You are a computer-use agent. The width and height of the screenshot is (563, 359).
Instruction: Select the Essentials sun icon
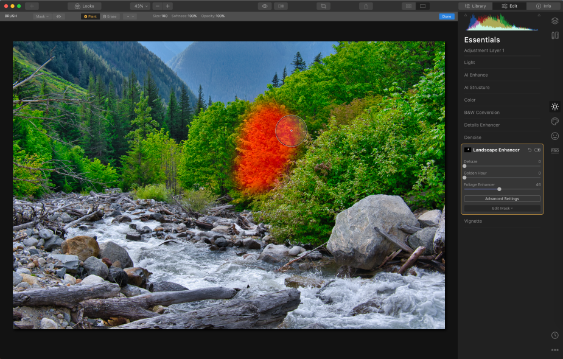pyautogui.click(x=554, y=106)
